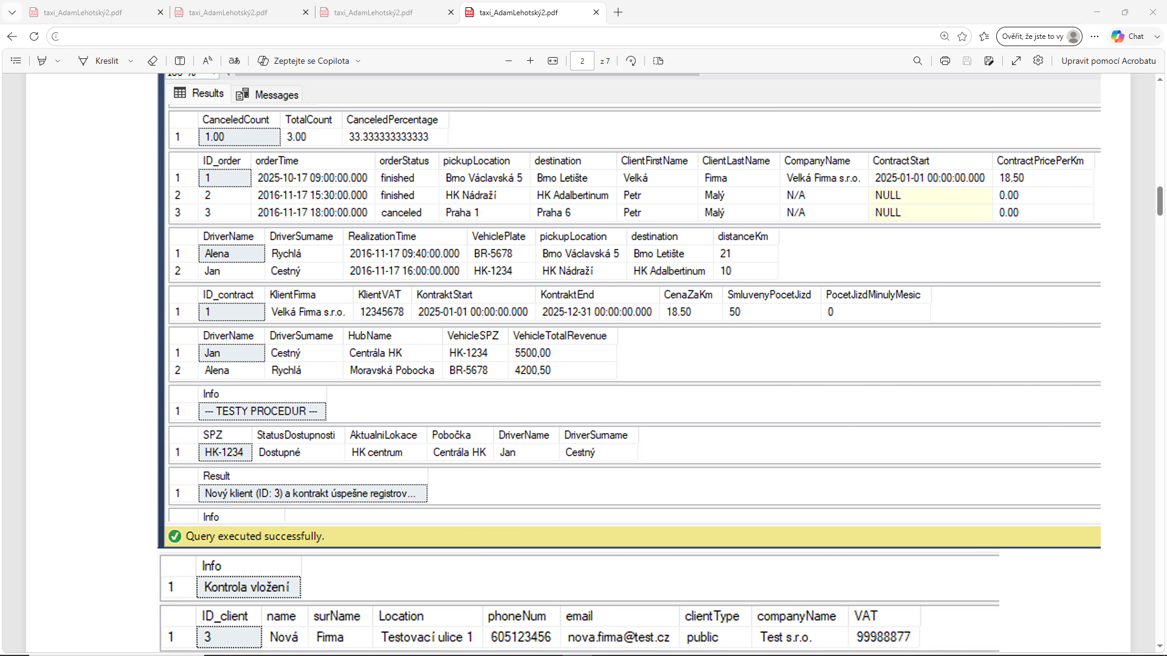Image resolution: width=1167 pixels, height=656 pixels.
Task: Expand the Copilot ask dropdown
Action: tap(358, 61)
